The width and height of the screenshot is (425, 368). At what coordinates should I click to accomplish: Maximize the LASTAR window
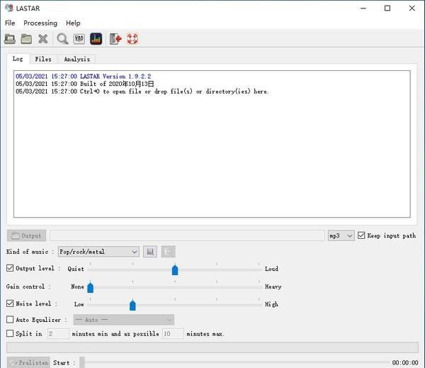coord(387,8)
